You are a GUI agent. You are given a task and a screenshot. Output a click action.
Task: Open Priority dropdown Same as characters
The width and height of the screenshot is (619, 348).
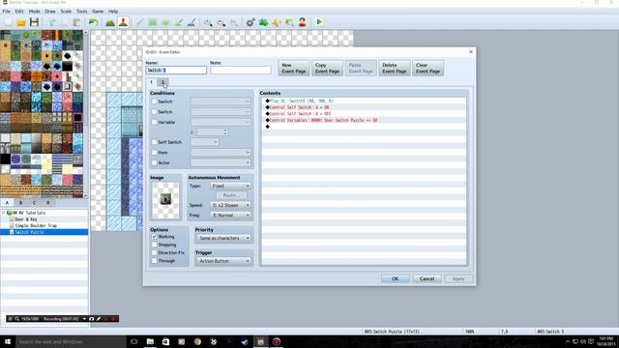[223, 238]
